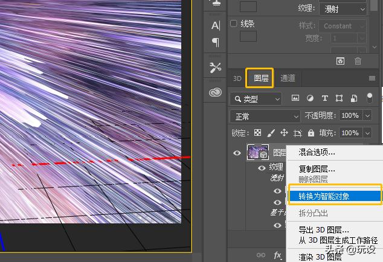Open the Layers panel hamburger menu
The width and height of the screenshot is (383, 262).
point(372,78)
